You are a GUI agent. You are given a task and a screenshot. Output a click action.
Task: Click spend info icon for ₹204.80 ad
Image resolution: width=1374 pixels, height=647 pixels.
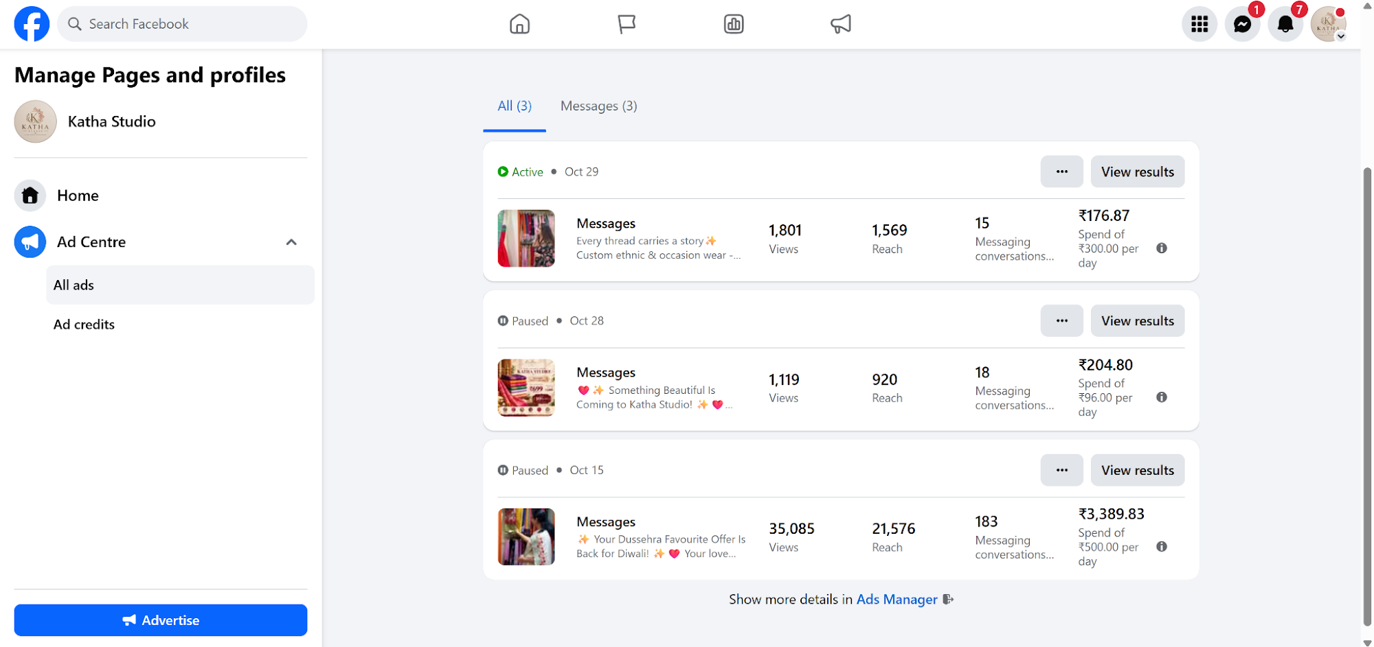click(1162, 397)
